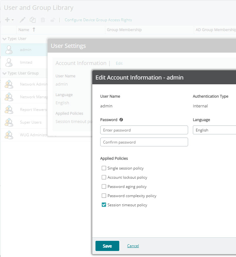Viewport: 236px width, 257px height.
Task: Enable Account lockout policy checkbox
Action: point(104,177)
